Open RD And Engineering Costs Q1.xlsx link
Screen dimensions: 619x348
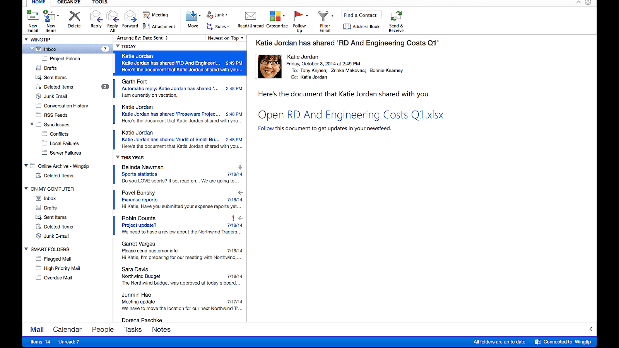364,114
